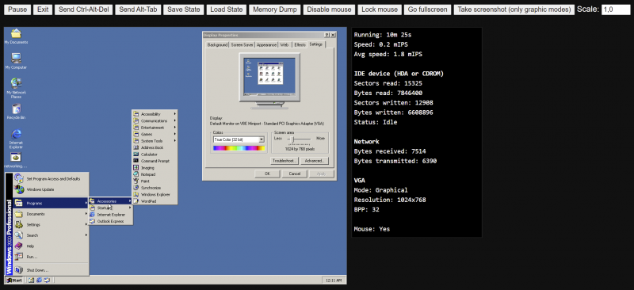
Task: Click the Start button
Action: [x=14, y=280]
